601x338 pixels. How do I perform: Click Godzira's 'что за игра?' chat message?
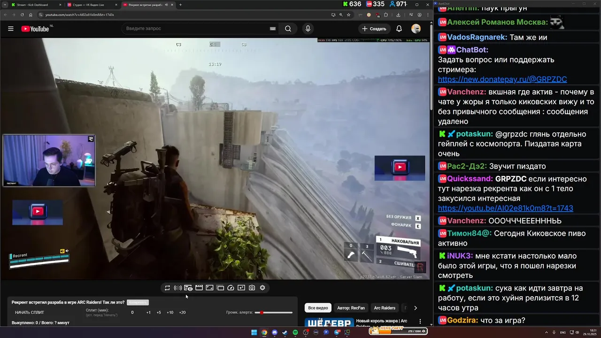(503, 320)
